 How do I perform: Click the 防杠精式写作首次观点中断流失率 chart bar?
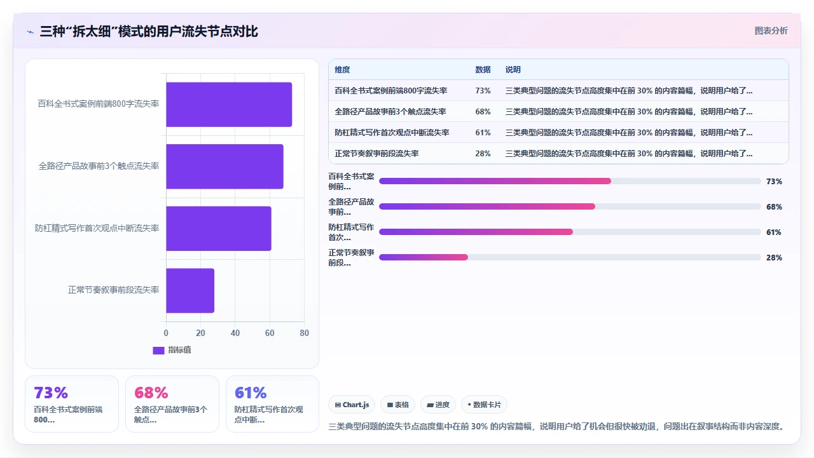tap(219, 228)
